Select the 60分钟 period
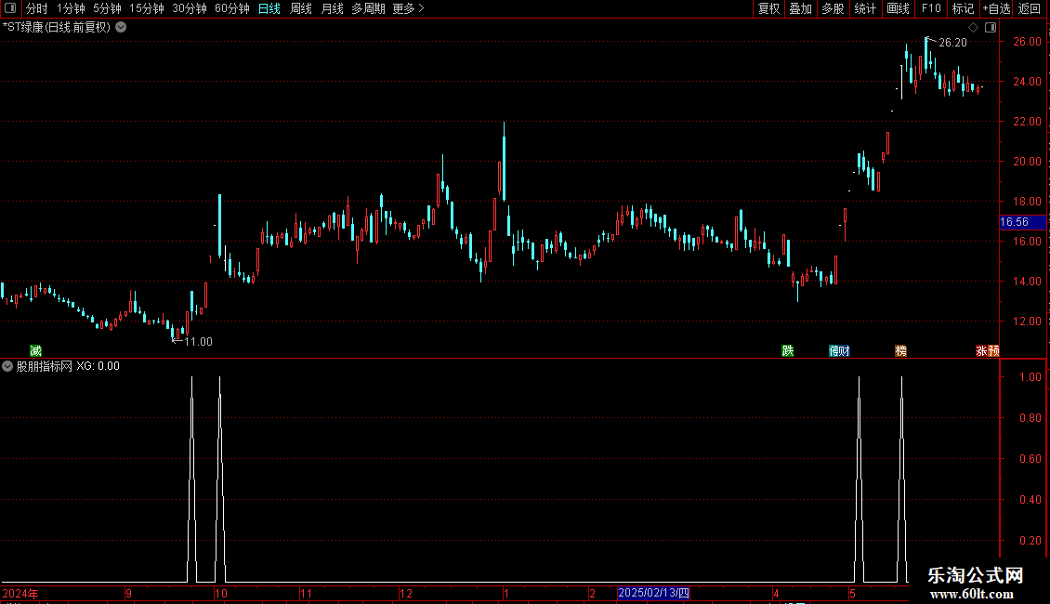This screenshot has height=604, width=1050. click(x=231, y=8)
